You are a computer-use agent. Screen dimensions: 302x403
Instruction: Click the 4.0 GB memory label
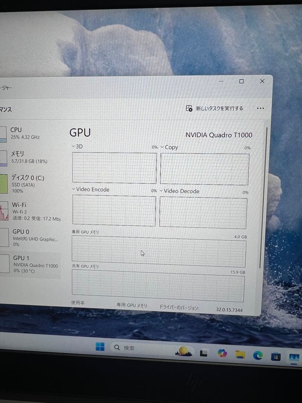click(x=240, y=237)
